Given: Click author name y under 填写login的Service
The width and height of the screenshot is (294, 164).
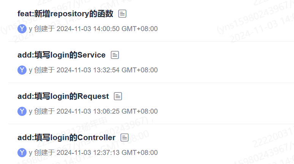Looking at the screenshot, I should pyautogui.click(x=30, y=70).
